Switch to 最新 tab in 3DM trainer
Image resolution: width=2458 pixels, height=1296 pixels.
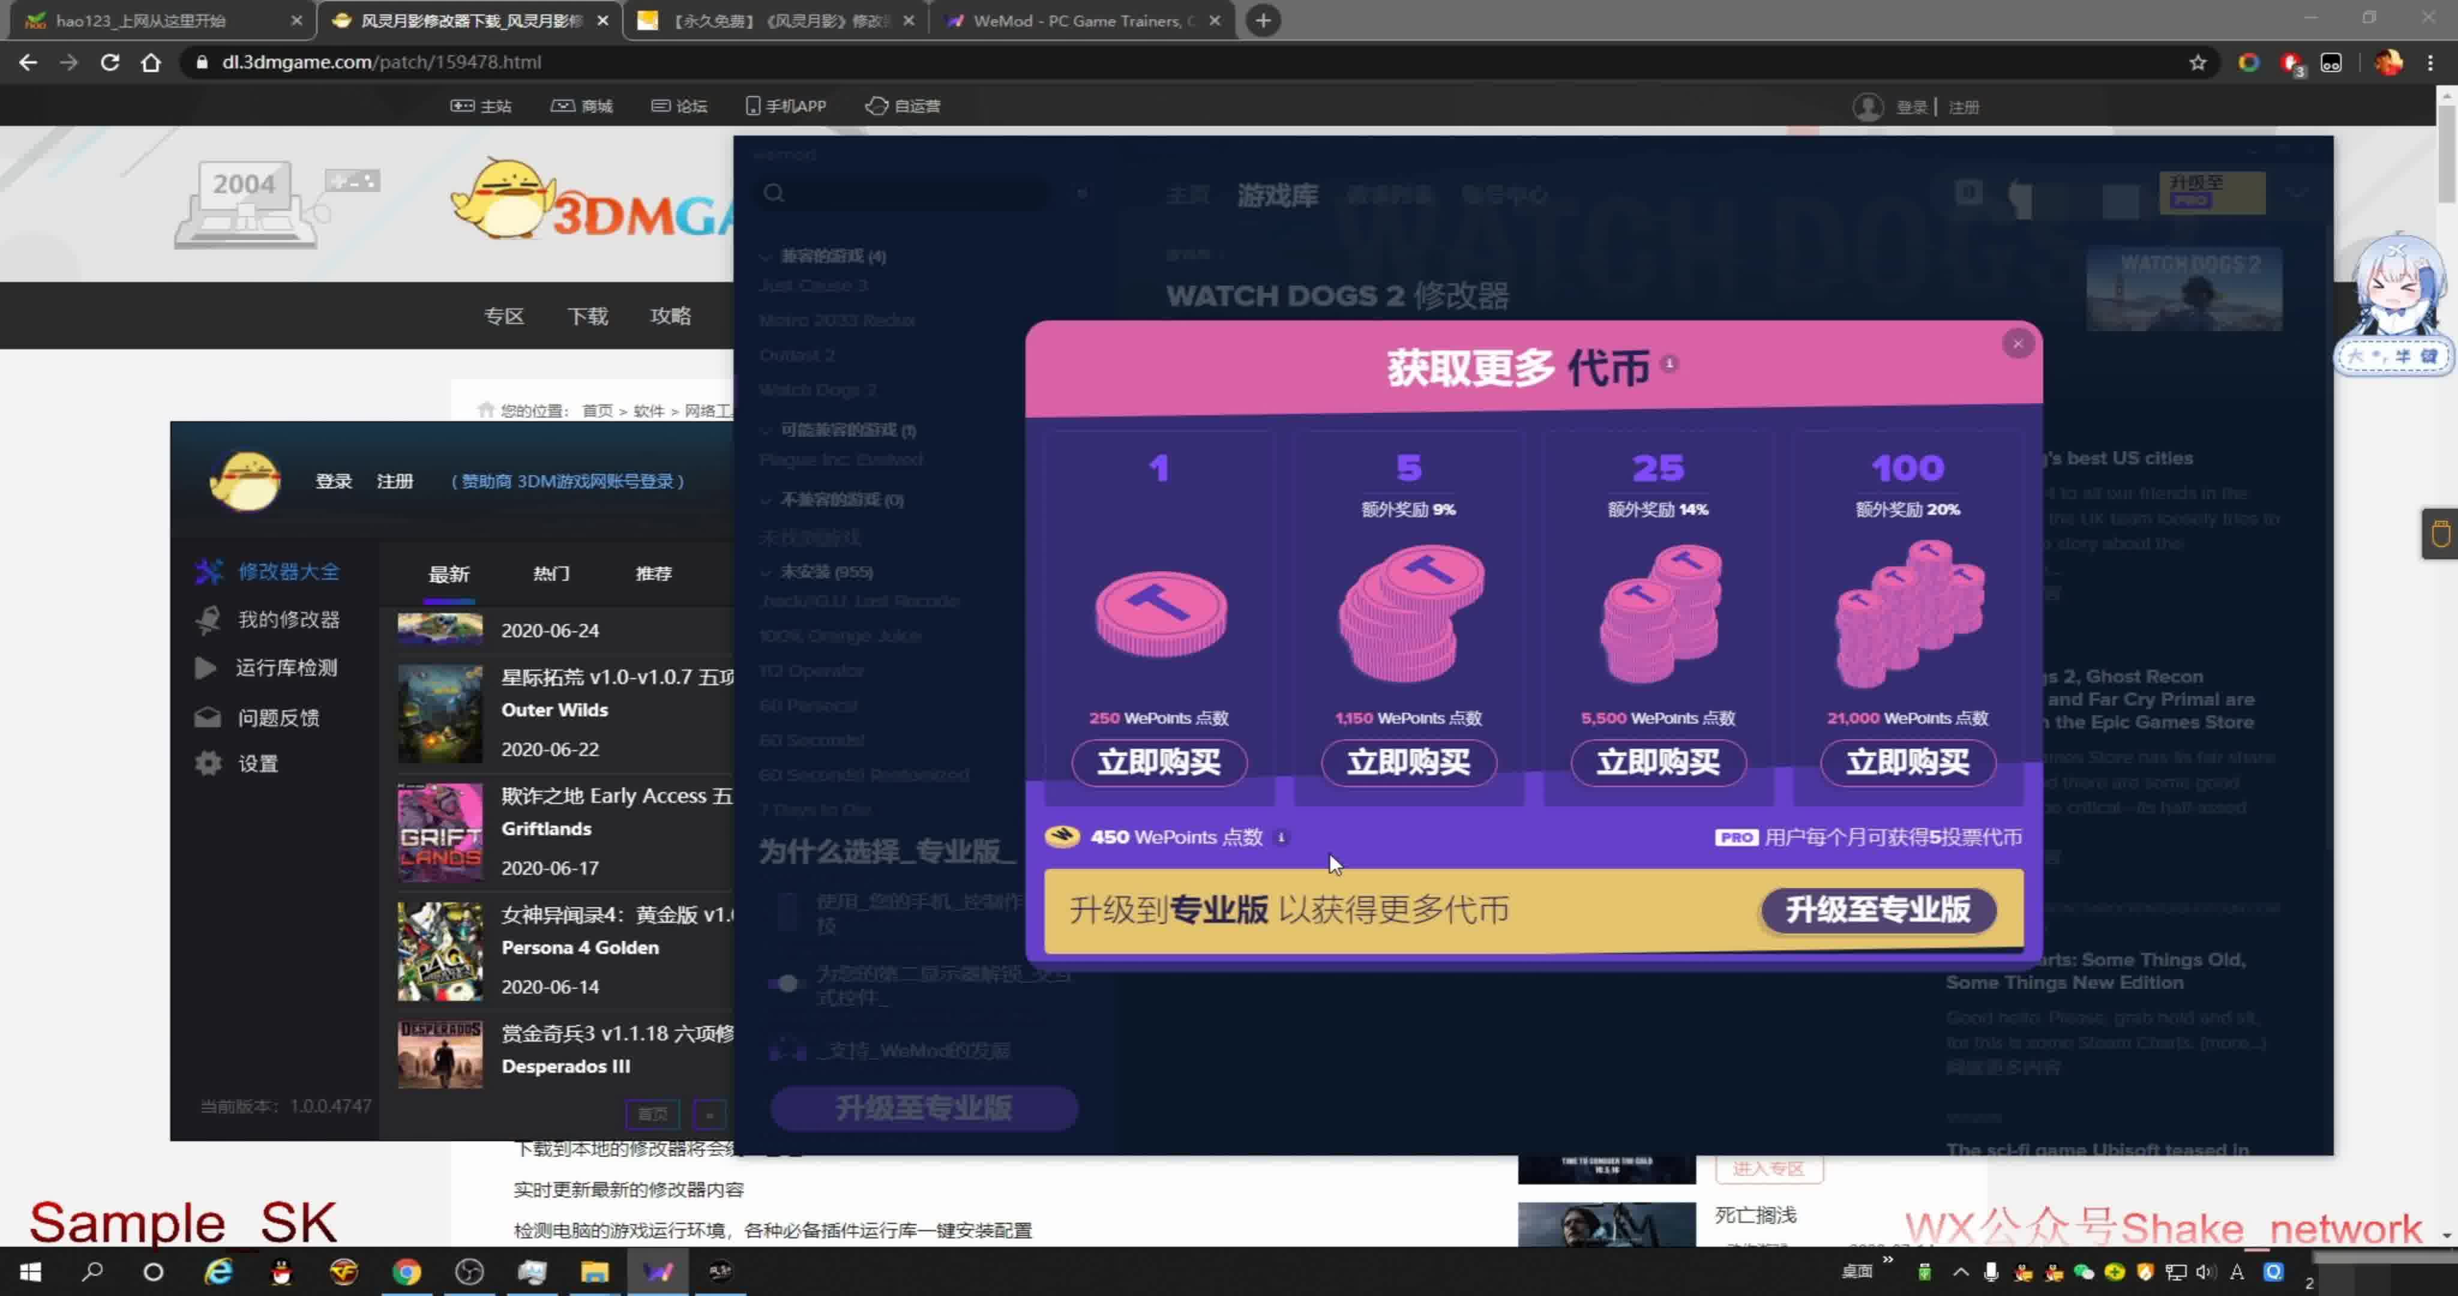tap(448, 574)
